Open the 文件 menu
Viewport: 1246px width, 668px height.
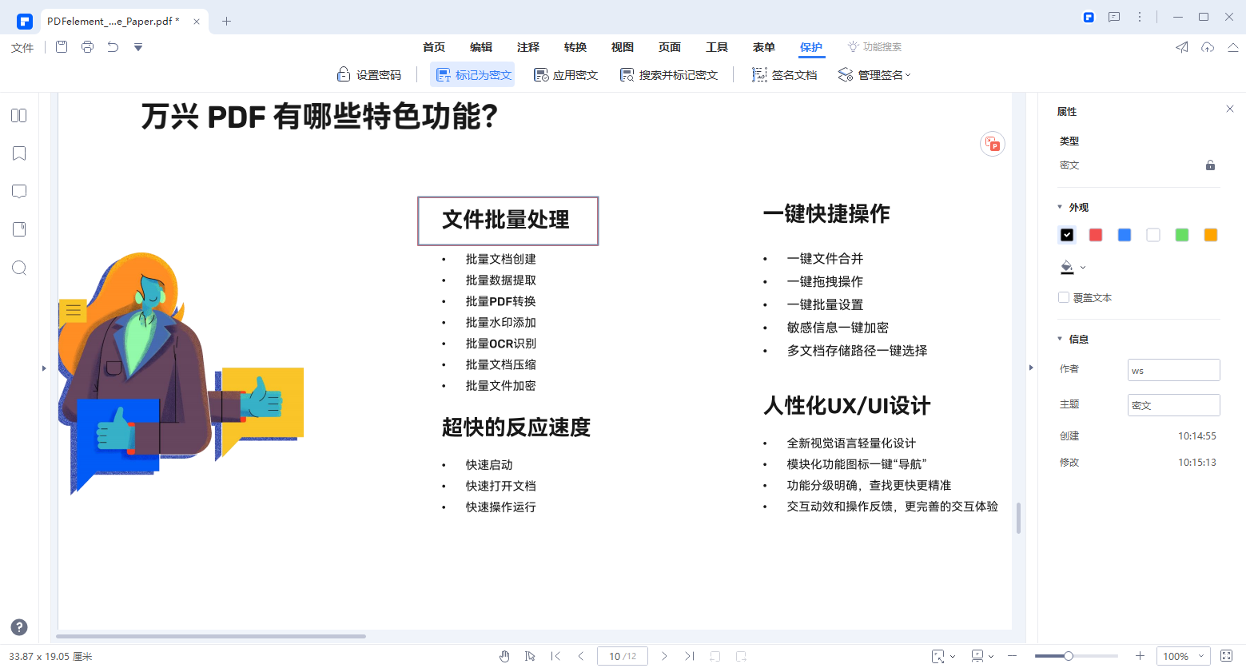coord(22,47)
